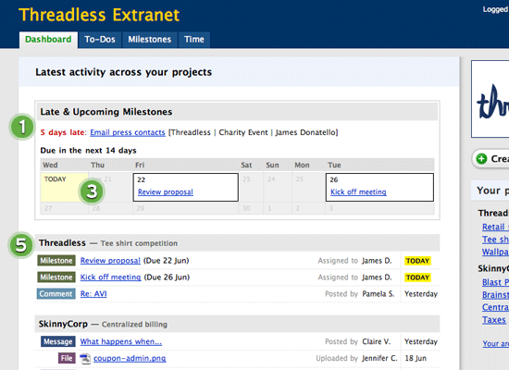Viewport: 509px width, 370px height.
Task: Open the Milestones tab
Action: pyautogui.click(x=149, y=40)
